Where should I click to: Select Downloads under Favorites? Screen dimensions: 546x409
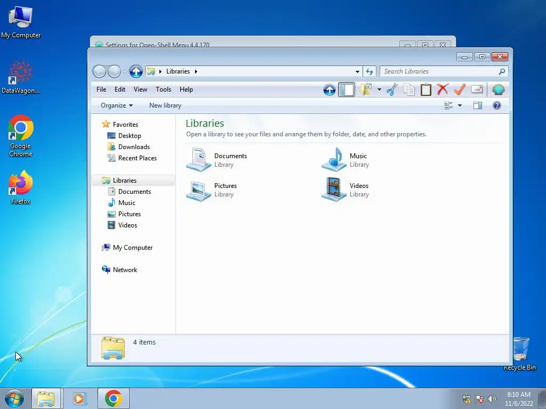129,147
